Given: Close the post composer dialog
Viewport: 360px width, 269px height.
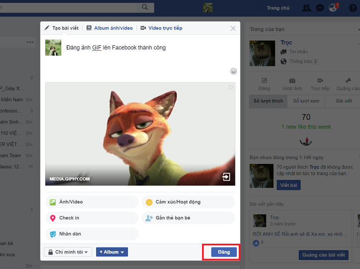Looking at the screenshot, I should coord(233,28).
